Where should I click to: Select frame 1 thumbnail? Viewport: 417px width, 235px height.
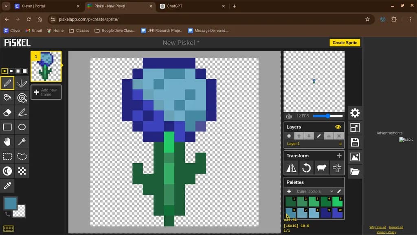[x=46, y=67]
